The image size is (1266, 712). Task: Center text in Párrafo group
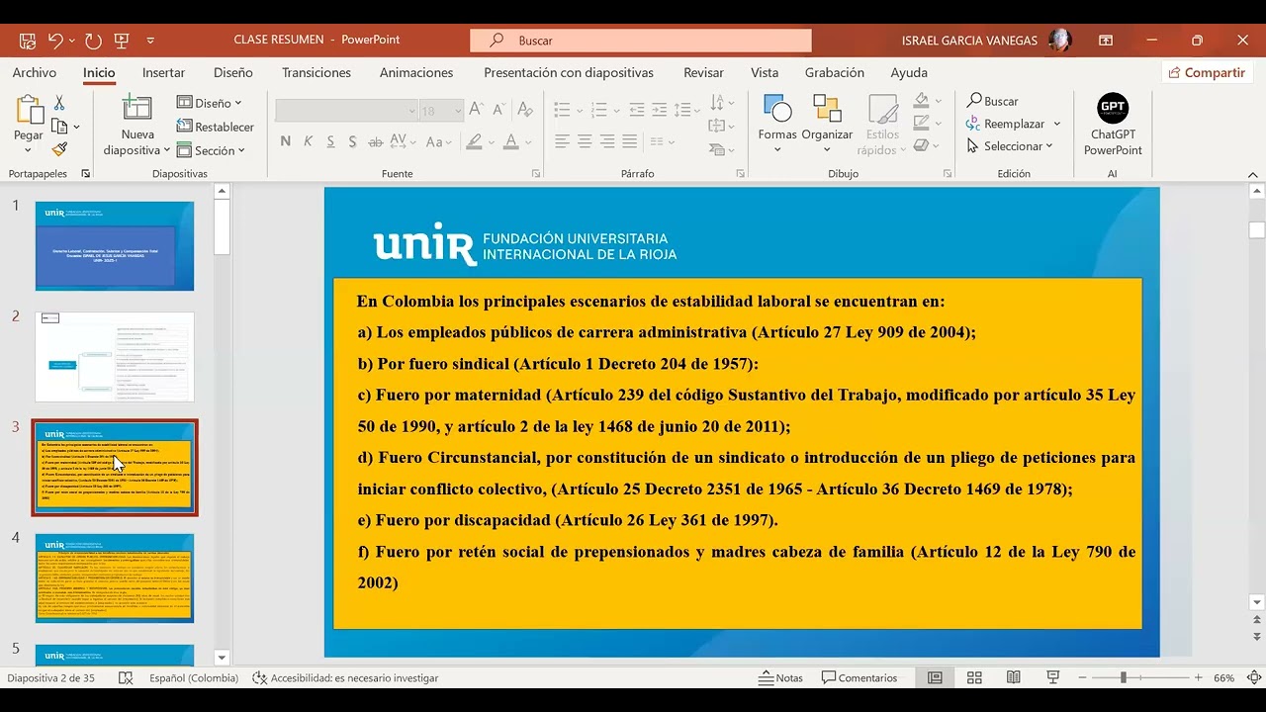(585, 142)
